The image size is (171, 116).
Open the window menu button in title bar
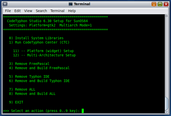pos(5,4)
